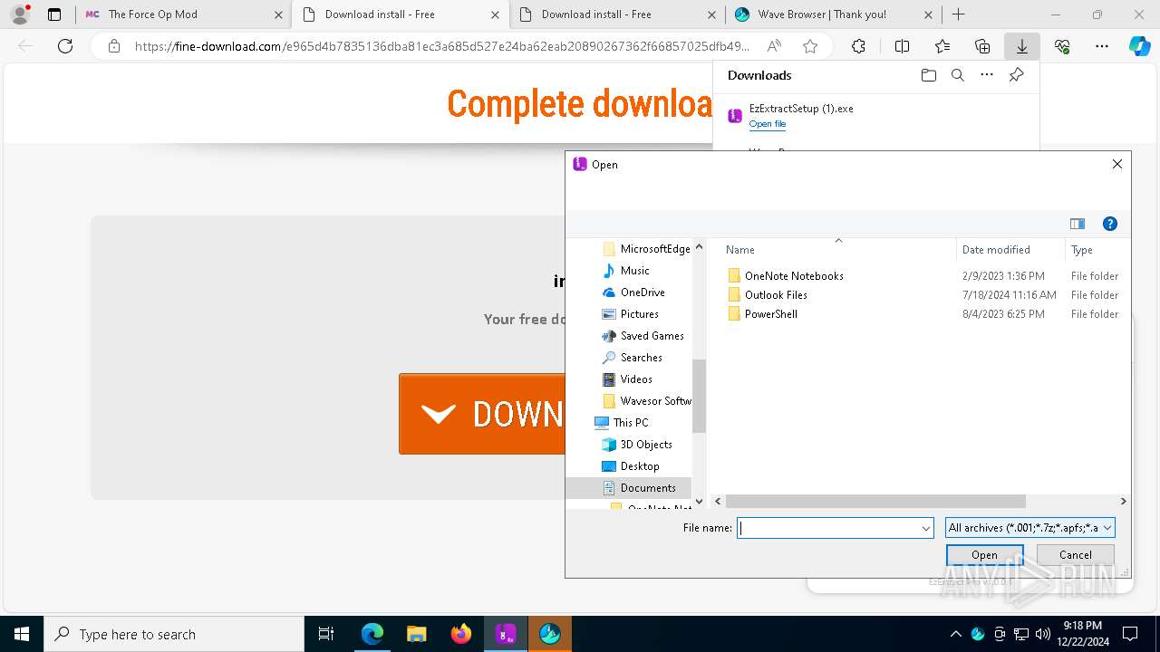
Task: Select the PowerShell folder
Action: pos(771,314)
